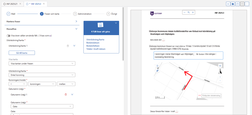The image size is (252, 115).
Task: Delete Gatunamn (väg) 1 with red trash icon
Action: (66, 94)
